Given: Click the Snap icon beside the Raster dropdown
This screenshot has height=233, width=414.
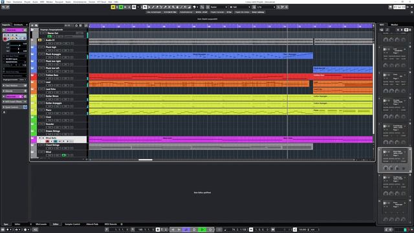Looking at the screenshot, I should pyautogui.click(x=208, y=7).
